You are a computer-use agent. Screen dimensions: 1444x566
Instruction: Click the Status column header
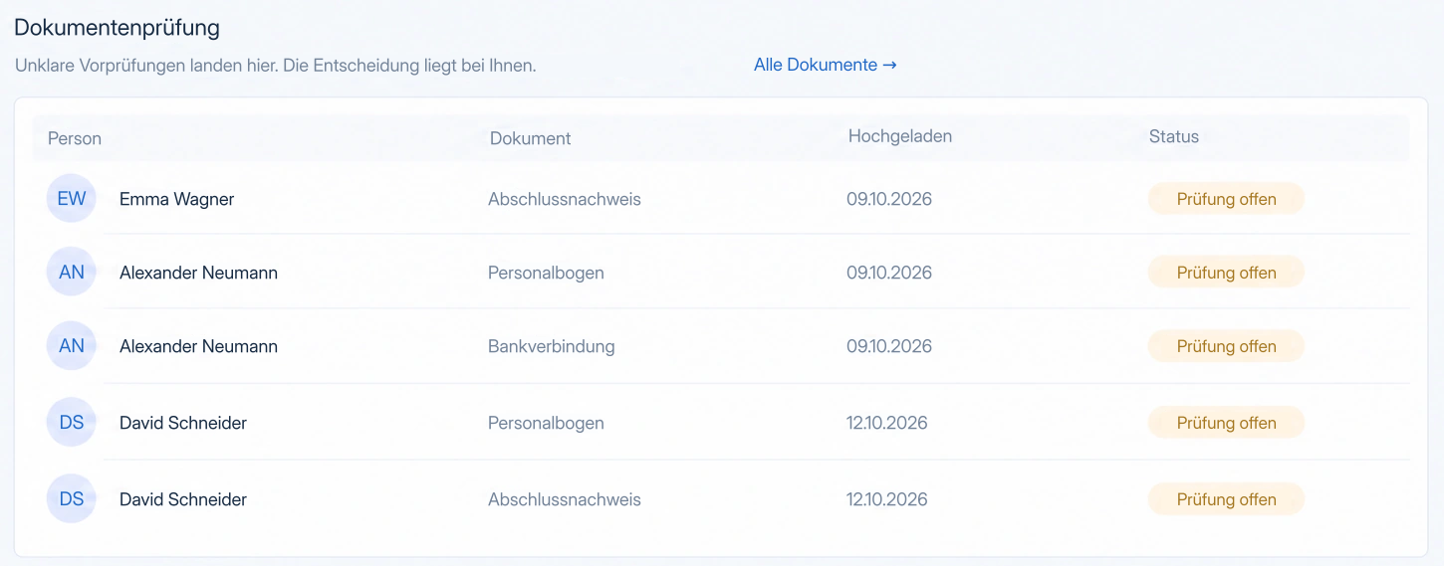pos(1174,136)
